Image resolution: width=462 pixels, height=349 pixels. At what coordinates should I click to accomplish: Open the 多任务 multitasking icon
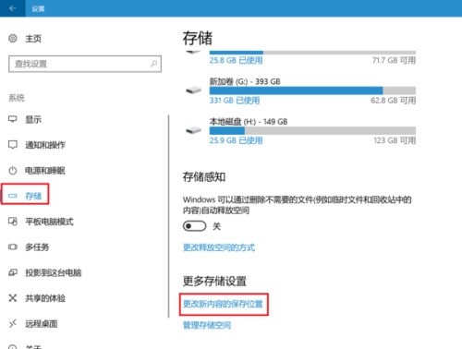[13, 247]
